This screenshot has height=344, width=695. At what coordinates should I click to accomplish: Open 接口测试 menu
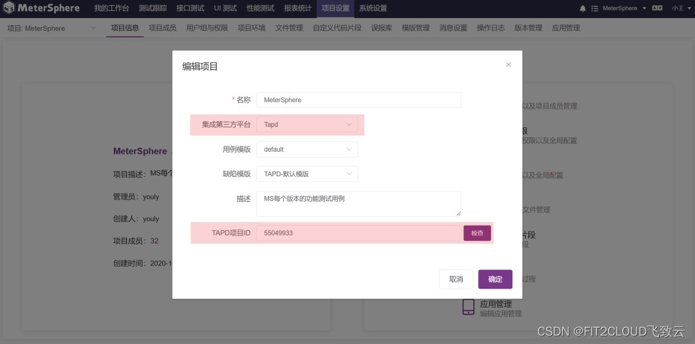coord(190,8)
